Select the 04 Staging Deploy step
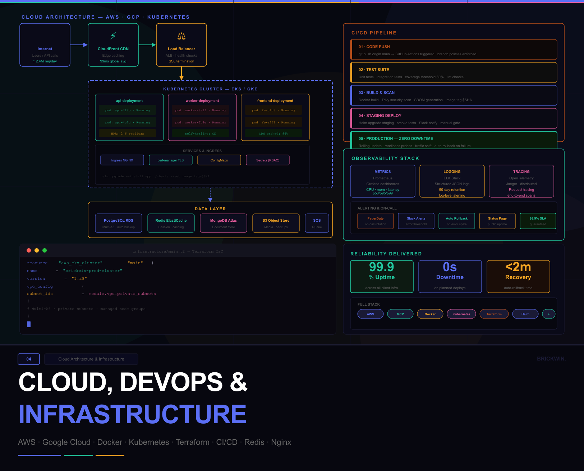584x471 pixels. pos(454,119)
